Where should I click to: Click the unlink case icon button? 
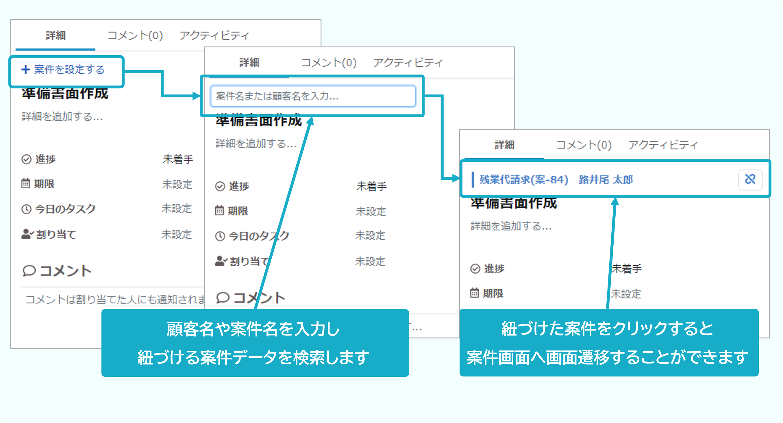click(750, 179)
